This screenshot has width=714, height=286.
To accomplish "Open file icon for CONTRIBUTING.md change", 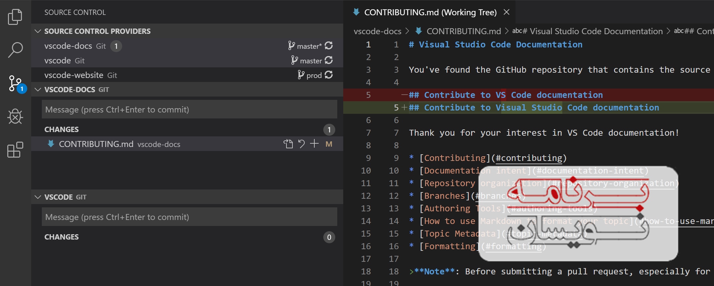I will point(288,144).
